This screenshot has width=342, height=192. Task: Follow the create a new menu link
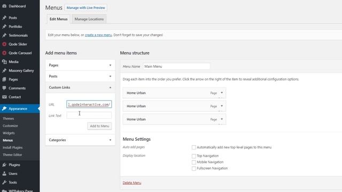point(98,35)
